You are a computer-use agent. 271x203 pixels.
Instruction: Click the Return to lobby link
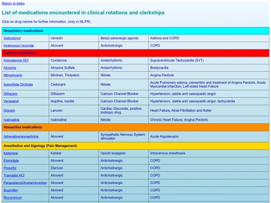(x=13, y=4)
